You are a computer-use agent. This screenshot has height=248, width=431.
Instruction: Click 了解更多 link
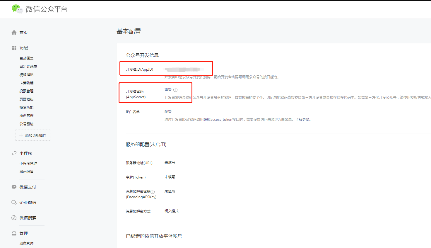coord(303,120)
